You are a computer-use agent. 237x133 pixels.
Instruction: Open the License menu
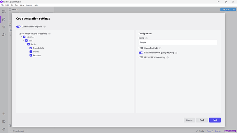29,5
